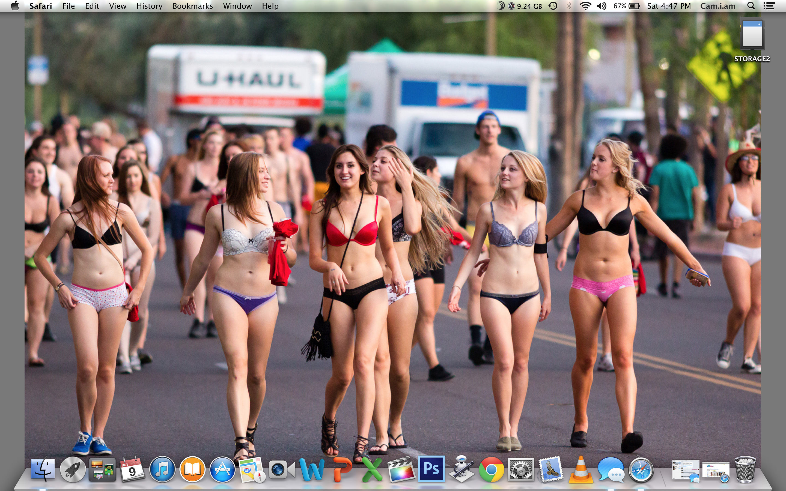Launch iTunes from the dock
Image resolution: width=786 pixels, height=491 pixels.
(x=162, y=469)
